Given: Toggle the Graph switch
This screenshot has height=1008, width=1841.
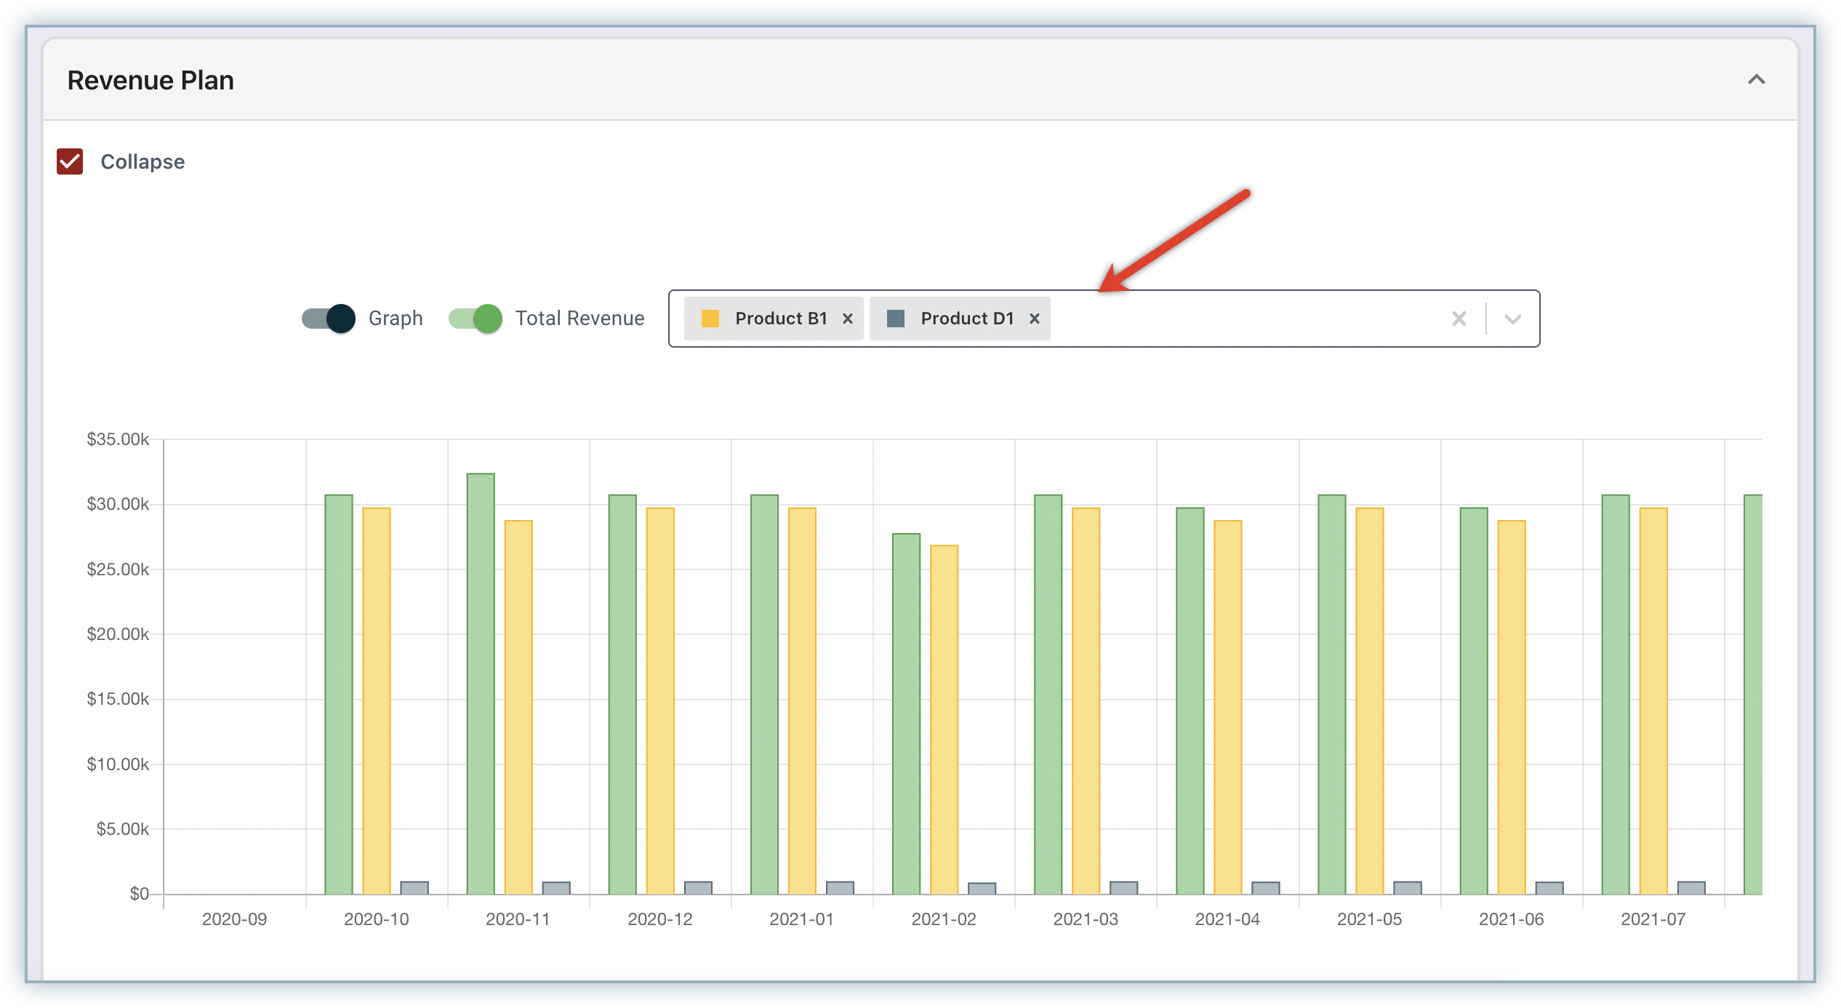Looking at the screenshot, I should coord(329,319).
